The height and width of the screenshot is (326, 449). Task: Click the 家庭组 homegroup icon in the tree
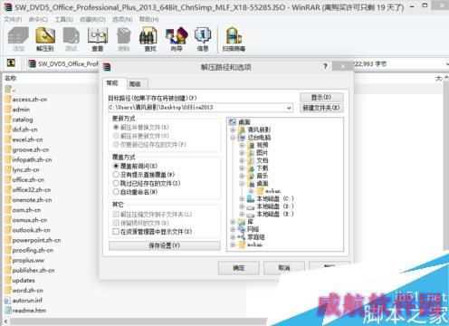(x=242, y=237)
